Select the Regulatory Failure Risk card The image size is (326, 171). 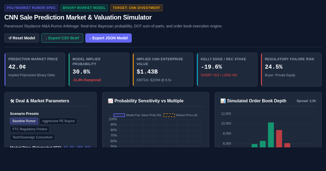point(291,70)
